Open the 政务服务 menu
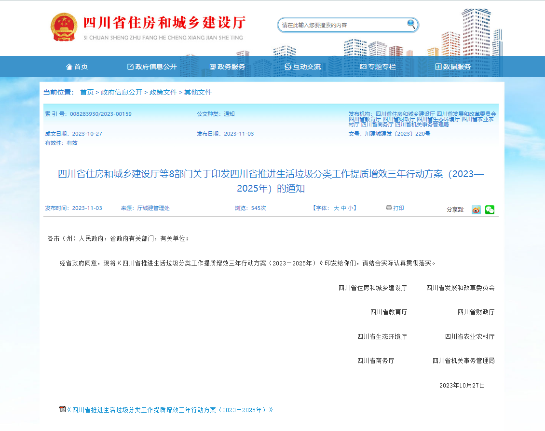The width and height of the screenshot is (545, 431). [x=225, y=67]
